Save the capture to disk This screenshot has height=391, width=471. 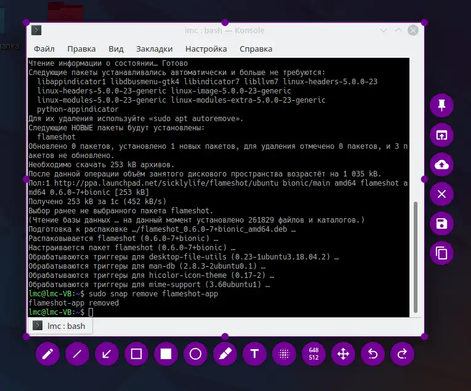point(441,224)
